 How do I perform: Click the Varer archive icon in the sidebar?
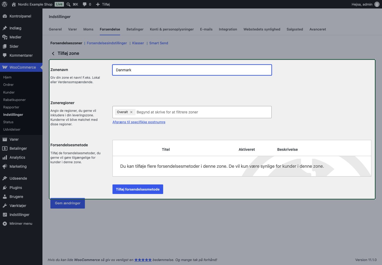tap(5, 139)
